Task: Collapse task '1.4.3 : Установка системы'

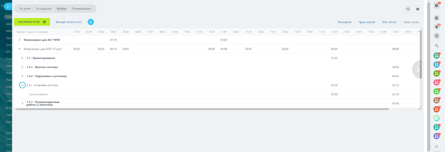Action: click(x=22, y=85)
